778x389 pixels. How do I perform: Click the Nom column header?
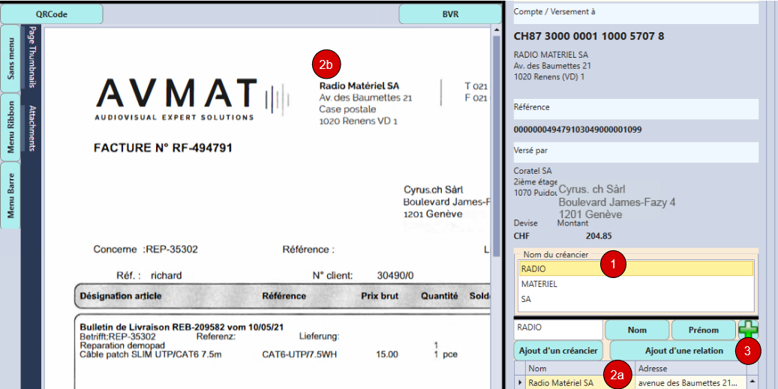pyautogui.click(x=581, y=368)
